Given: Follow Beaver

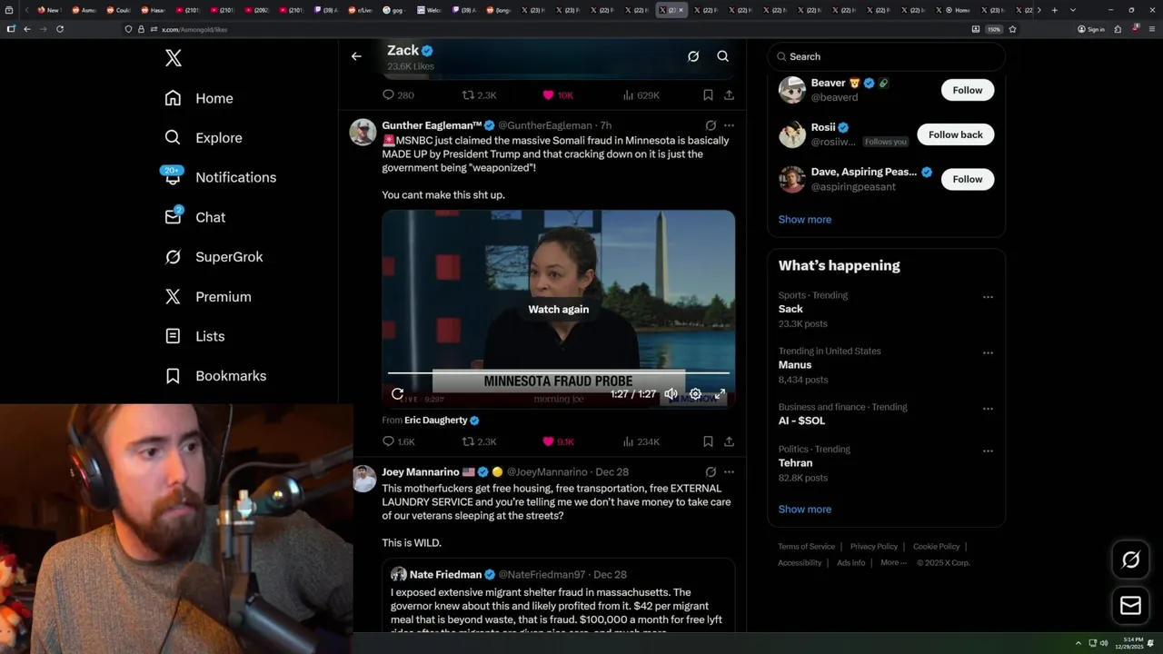Looking at the screenshot, I should coord(968,90).
